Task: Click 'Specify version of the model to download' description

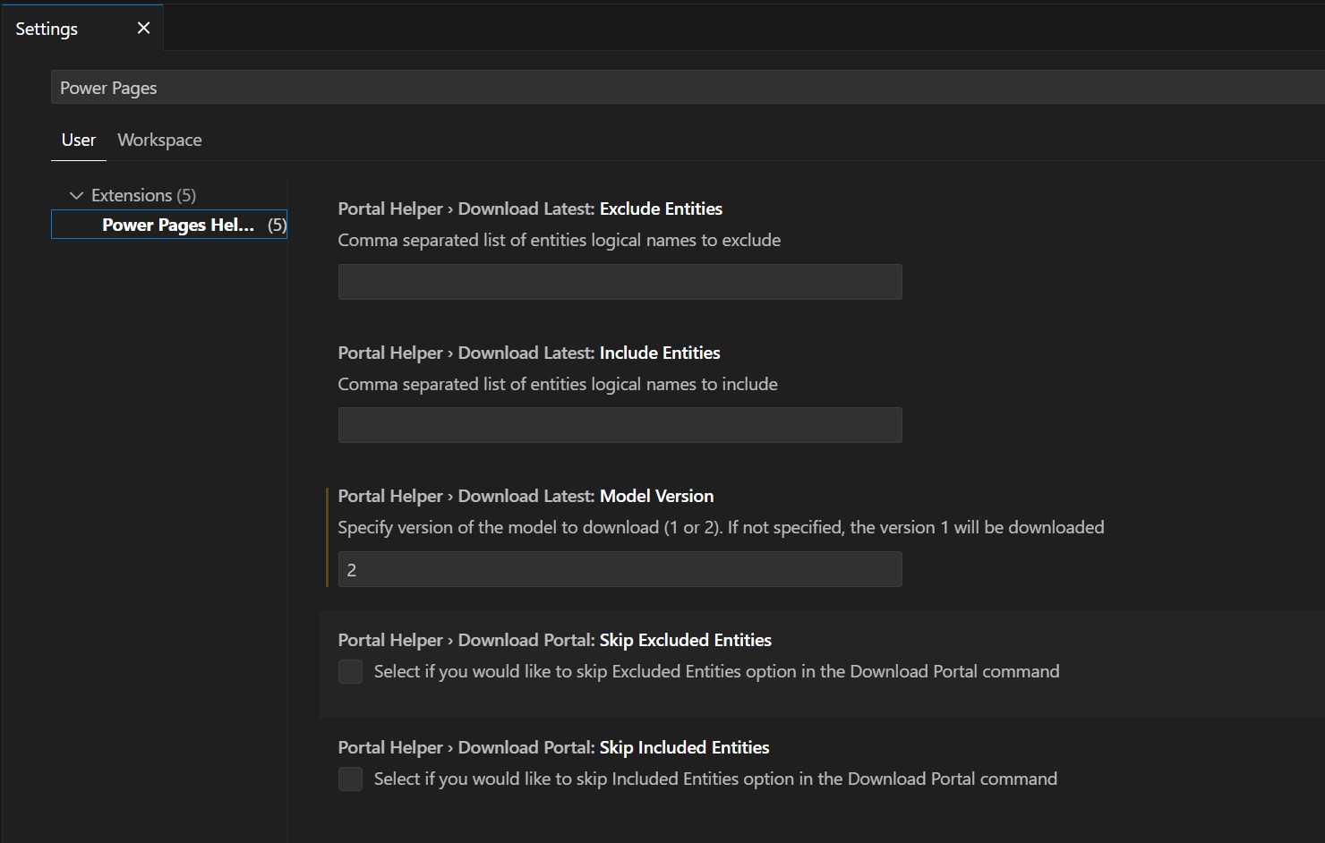Action: click(721, 527)
